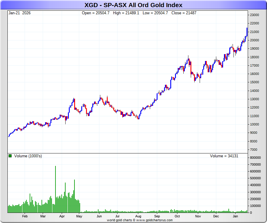Click the 15000 label on the price axis
The image size is (267, 223).
(255, 82)
